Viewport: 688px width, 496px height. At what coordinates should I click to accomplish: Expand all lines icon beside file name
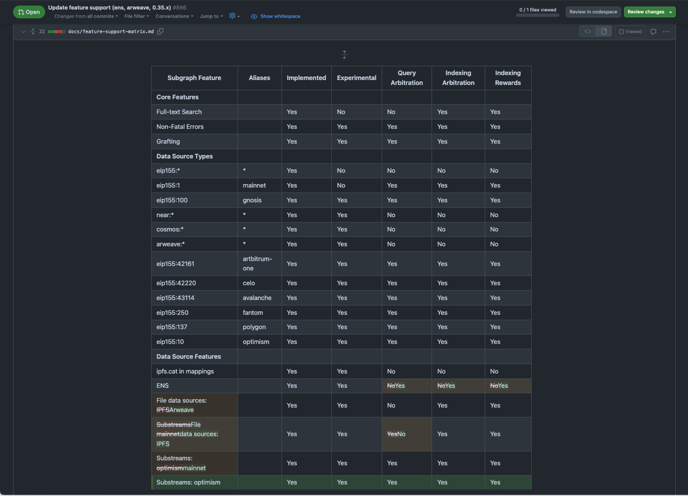coord(33,31)
